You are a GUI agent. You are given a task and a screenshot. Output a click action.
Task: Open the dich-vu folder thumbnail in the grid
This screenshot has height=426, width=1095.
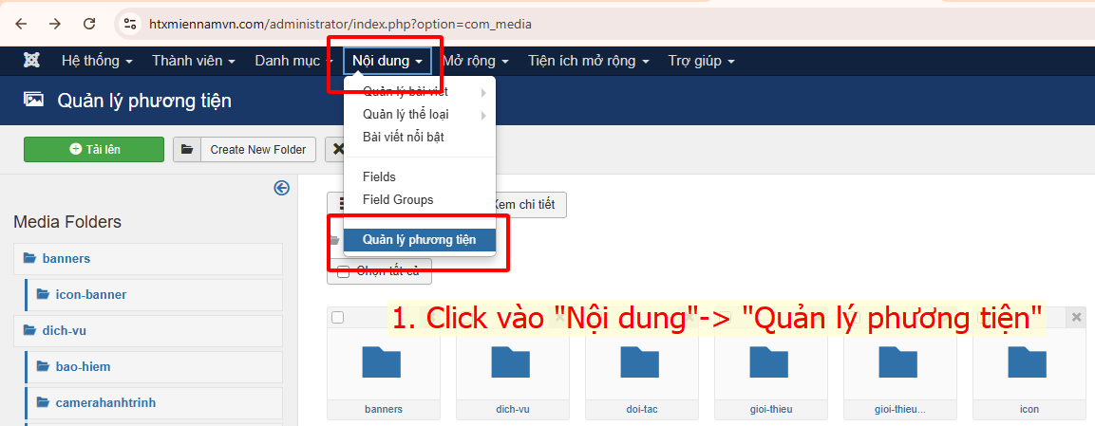[511, 362]
